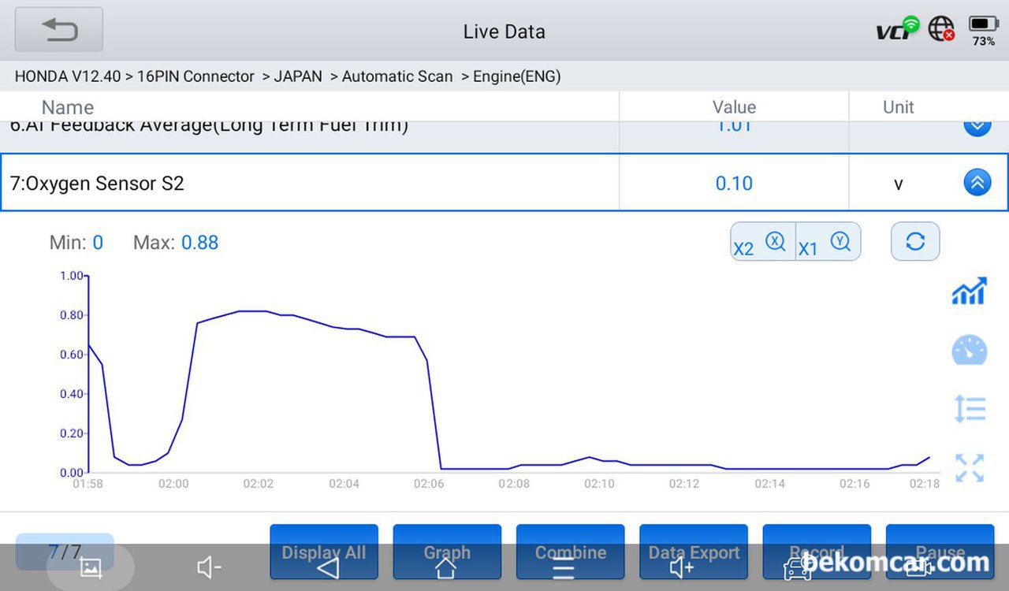The height and width of the screenshot is (591, 1009).
Task: Switch to waveform chart display icon
Action: (x=970, y=291)
